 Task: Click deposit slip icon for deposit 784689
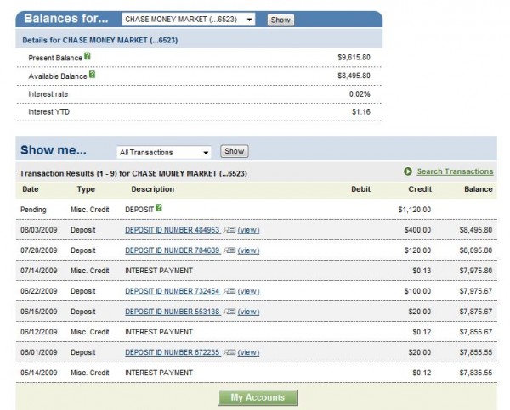point(229,250)
